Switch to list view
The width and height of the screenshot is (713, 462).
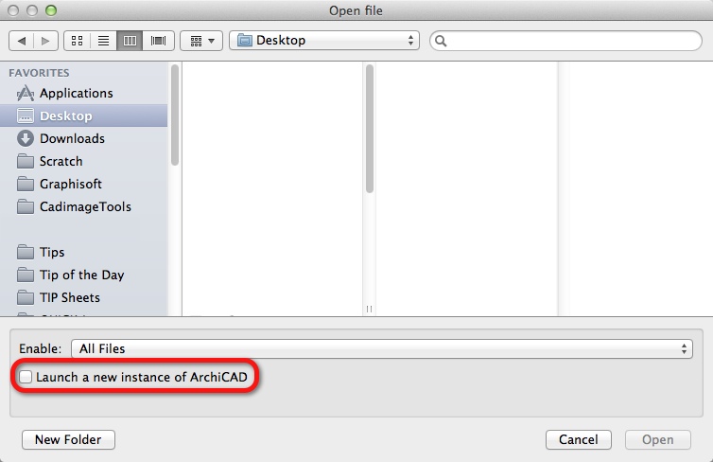click(103, 41)
